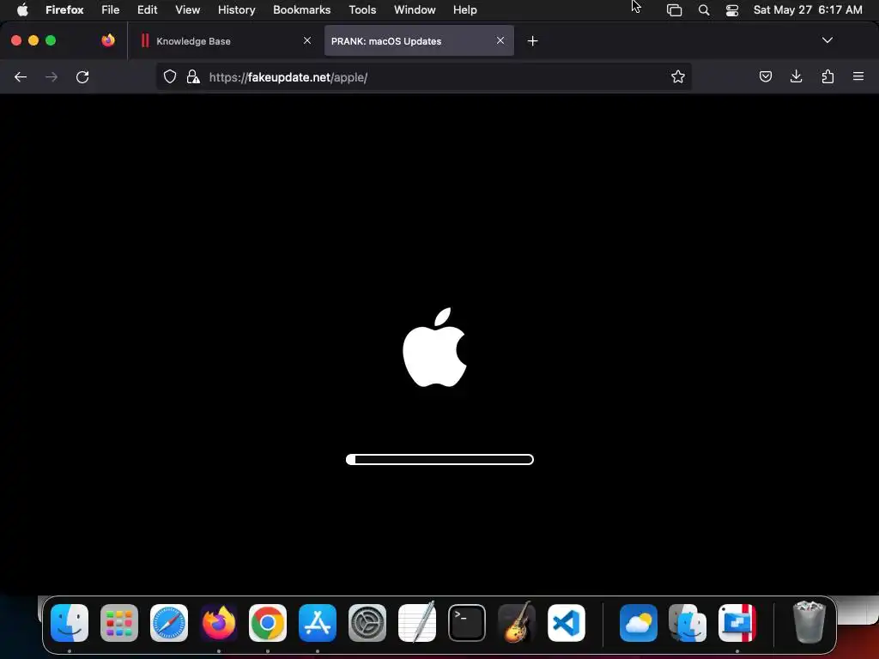Image resolution: width=879 pixels, height=659 pixels.
Task: Click Firefox icon in the Dock
Action: point(219,623)
